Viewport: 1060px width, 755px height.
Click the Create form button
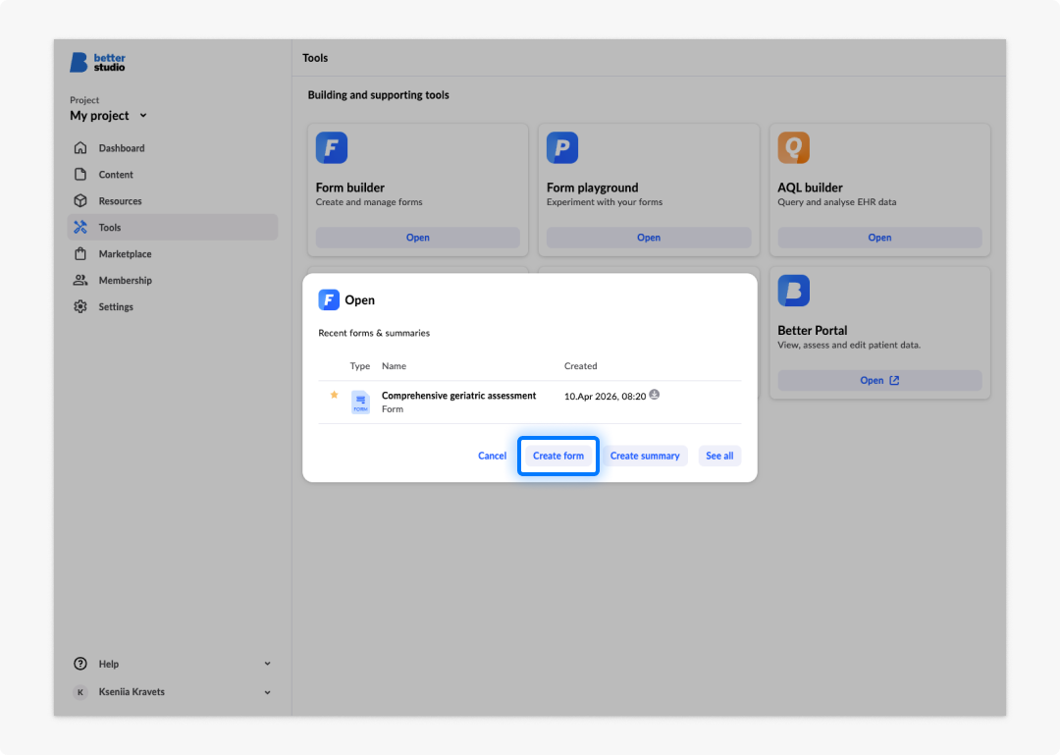point(558,456)
